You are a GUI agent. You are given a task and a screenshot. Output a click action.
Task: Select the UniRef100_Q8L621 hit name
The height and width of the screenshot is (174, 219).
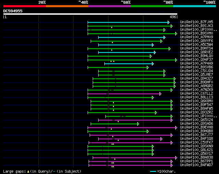tap(196, 150)
